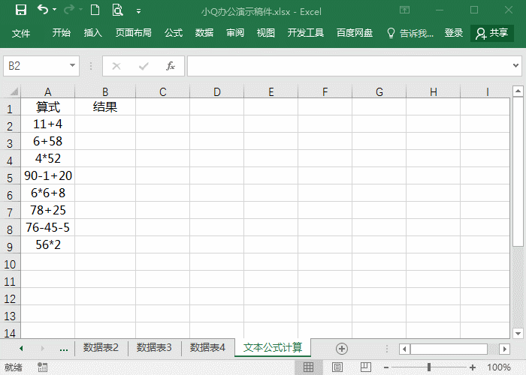The width and height of the screenshot is (526, 375).
Task: Expand the Name Box dropdown arrow
Action: point(72,65)
